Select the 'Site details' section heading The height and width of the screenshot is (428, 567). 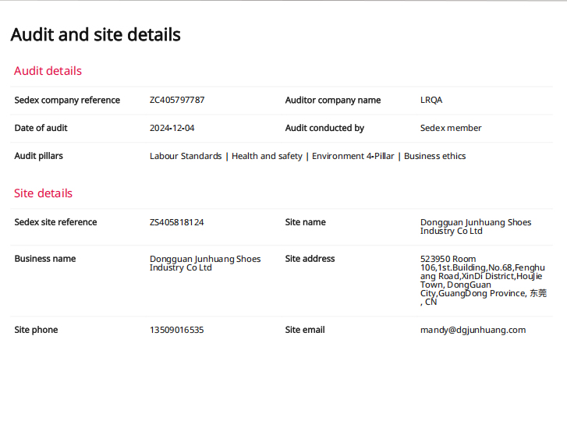click(43, 193)
